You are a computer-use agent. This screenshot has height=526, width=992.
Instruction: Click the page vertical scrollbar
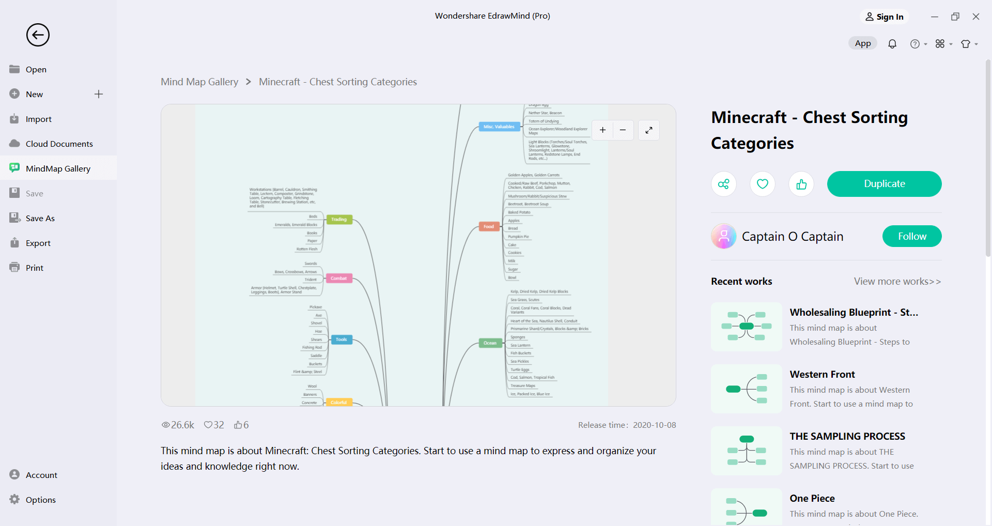click(988, 158)
